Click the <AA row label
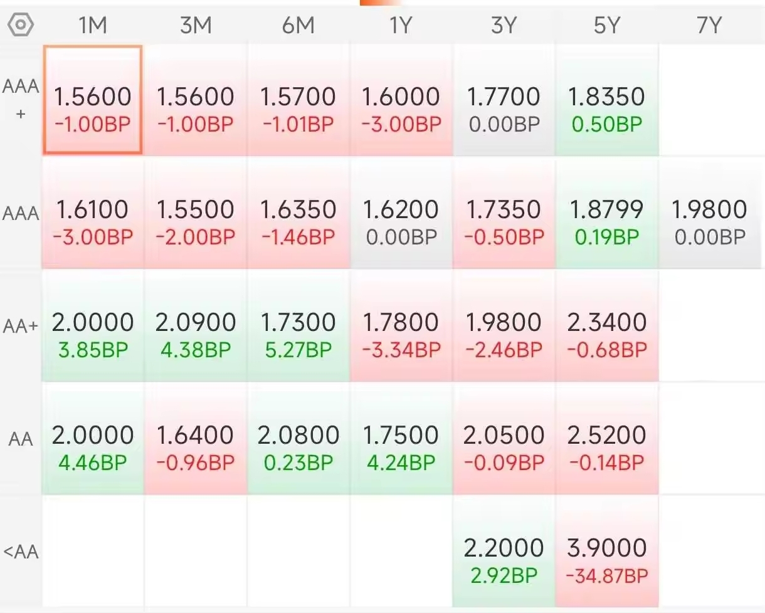Image resolution: width=765 pixels, height=613 pixels. pos(21,552)
